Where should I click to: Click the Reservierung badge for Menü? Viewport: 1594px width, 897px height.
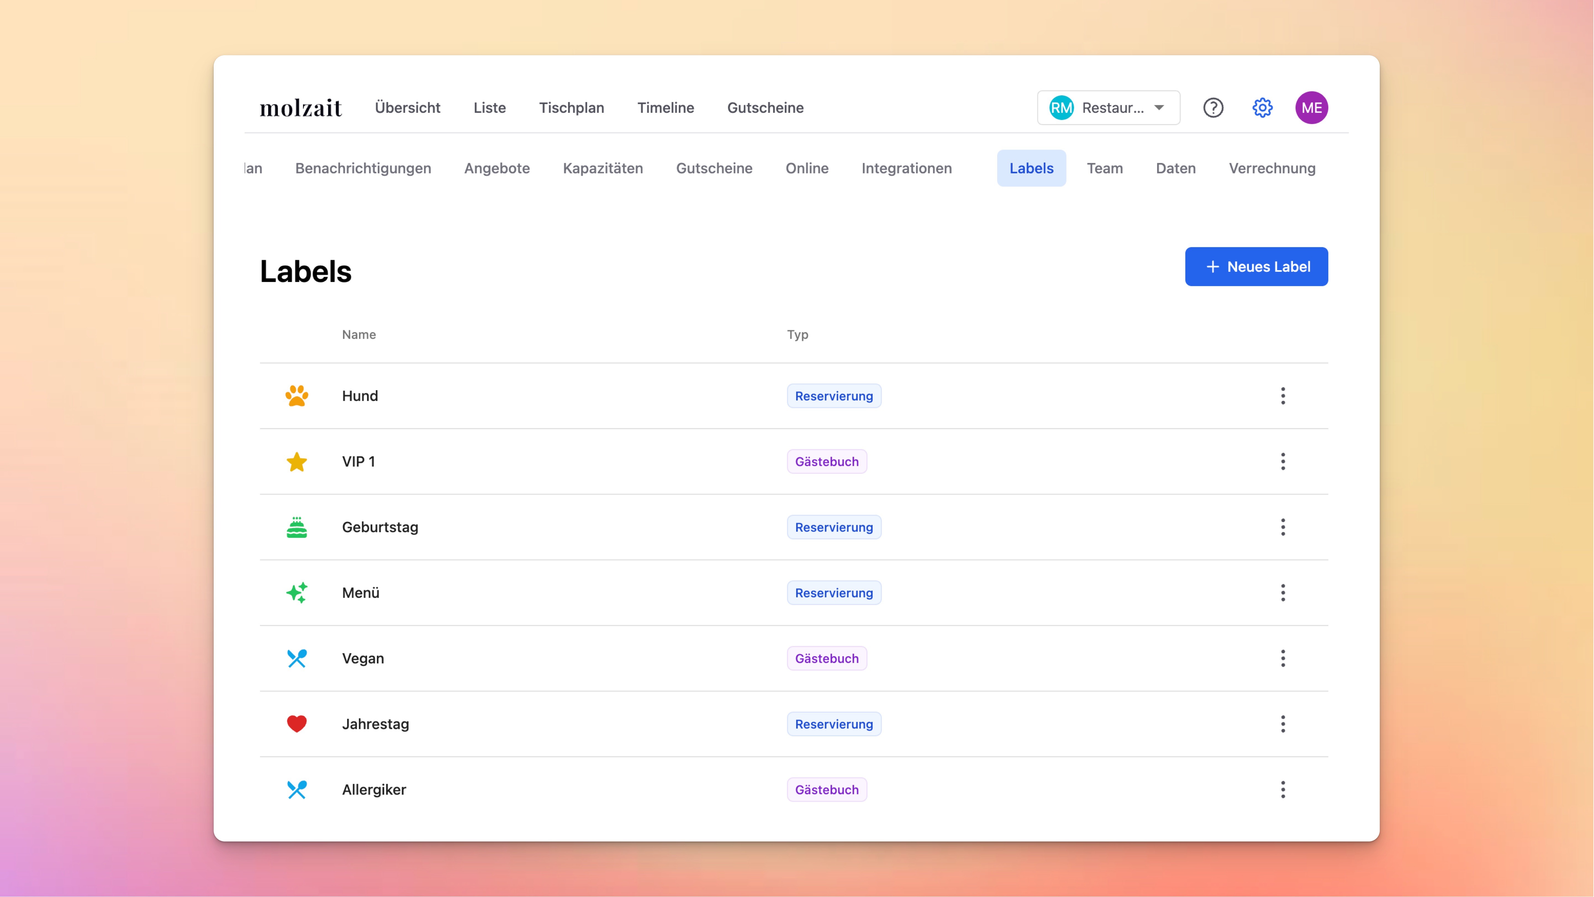pos(833,593)
